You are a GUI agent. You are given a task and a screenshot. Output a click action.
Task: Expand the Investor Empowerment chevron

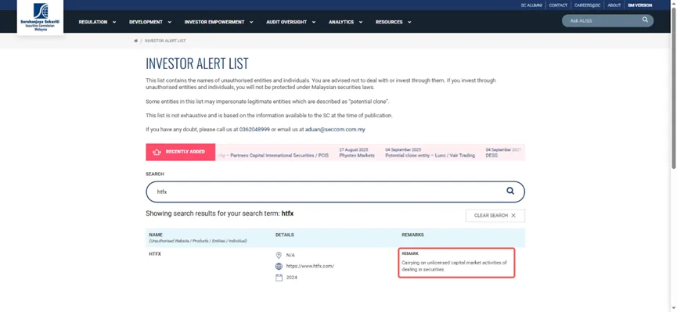[251, 22]
